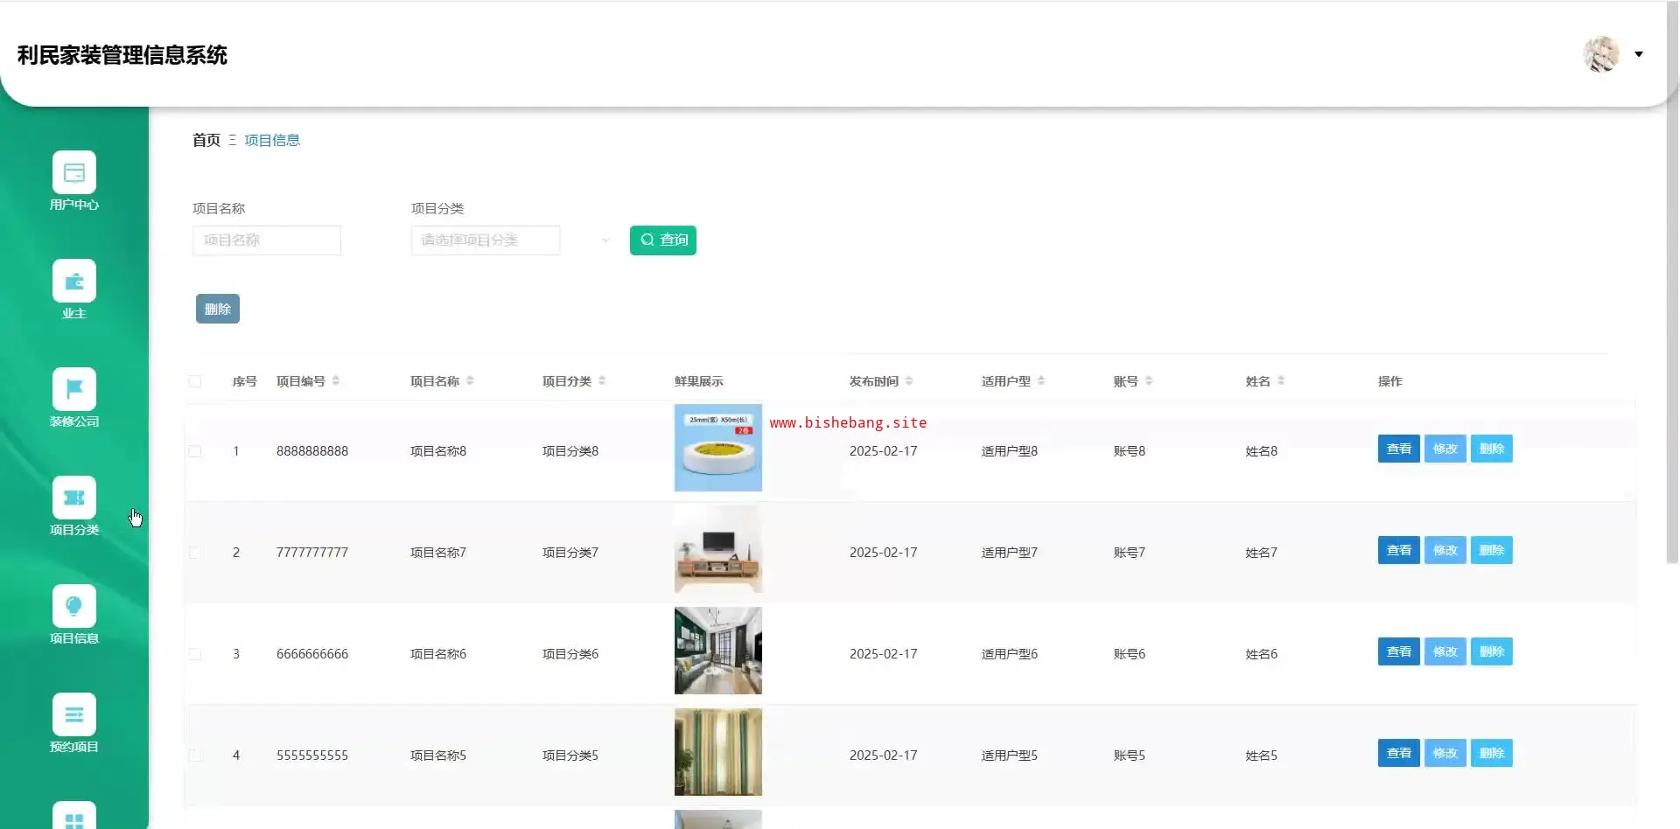
Task: Navigate to 首页 breadcrumb
Action: (206, 140)
